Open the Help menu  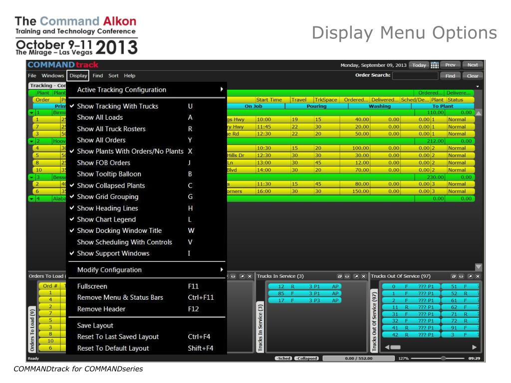coord(129,76)
